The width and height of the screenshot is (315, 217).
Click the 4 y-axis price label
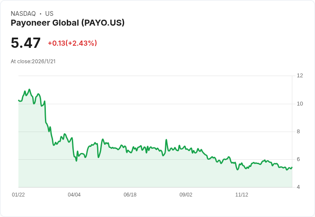click(298, 187)
